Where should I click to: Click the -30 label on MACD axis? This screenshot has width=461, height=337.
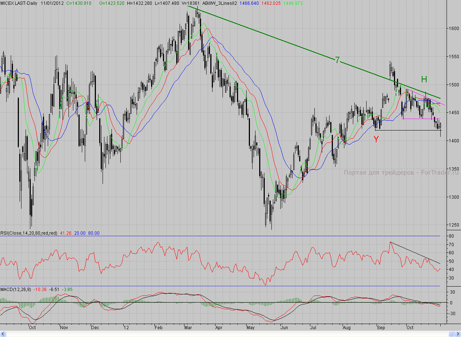coord(451,314)
